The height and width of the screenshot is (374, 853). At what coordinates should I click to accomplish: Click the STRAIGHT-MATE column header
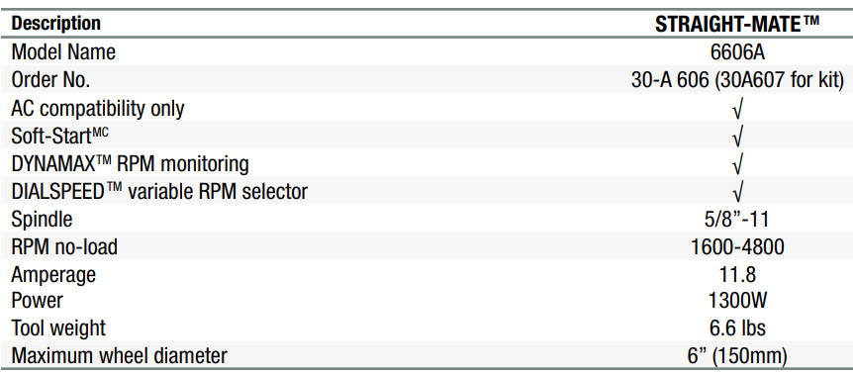(x=737, y=25)
